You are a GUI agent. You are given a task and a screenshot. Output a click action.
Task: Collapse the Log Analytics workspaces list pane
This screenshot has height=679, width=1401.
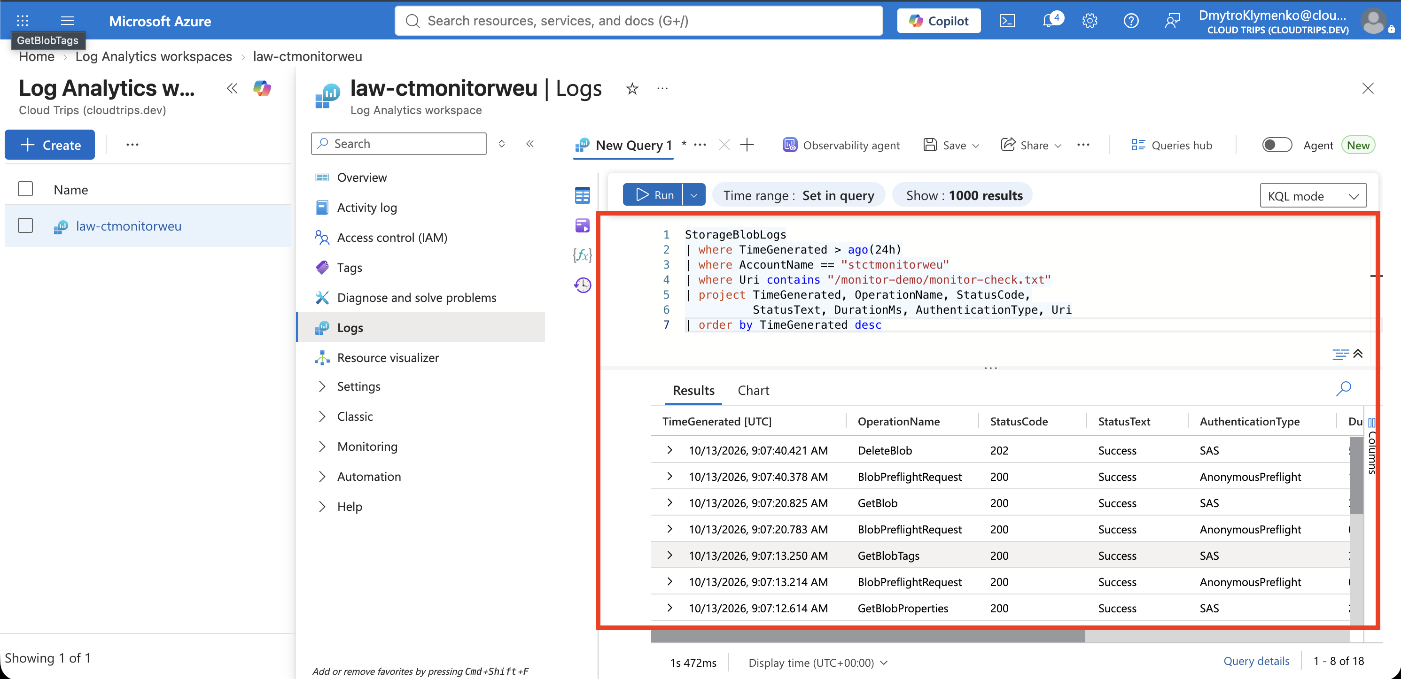coord(232,88)
